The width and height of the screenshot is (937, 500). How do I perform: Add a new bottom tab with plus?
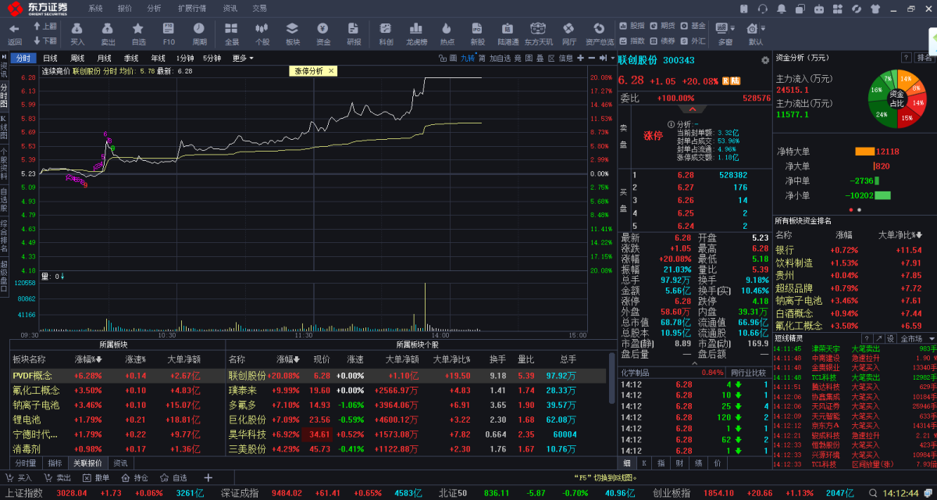208,477
